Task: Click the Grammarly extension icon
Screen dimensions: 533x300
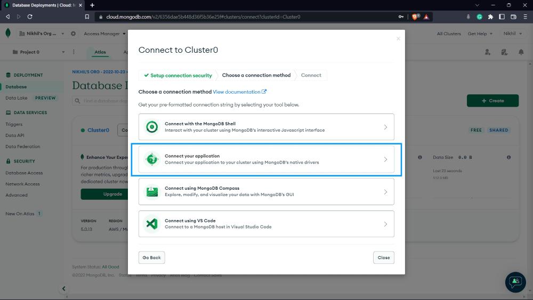Action: coord(479,17)
